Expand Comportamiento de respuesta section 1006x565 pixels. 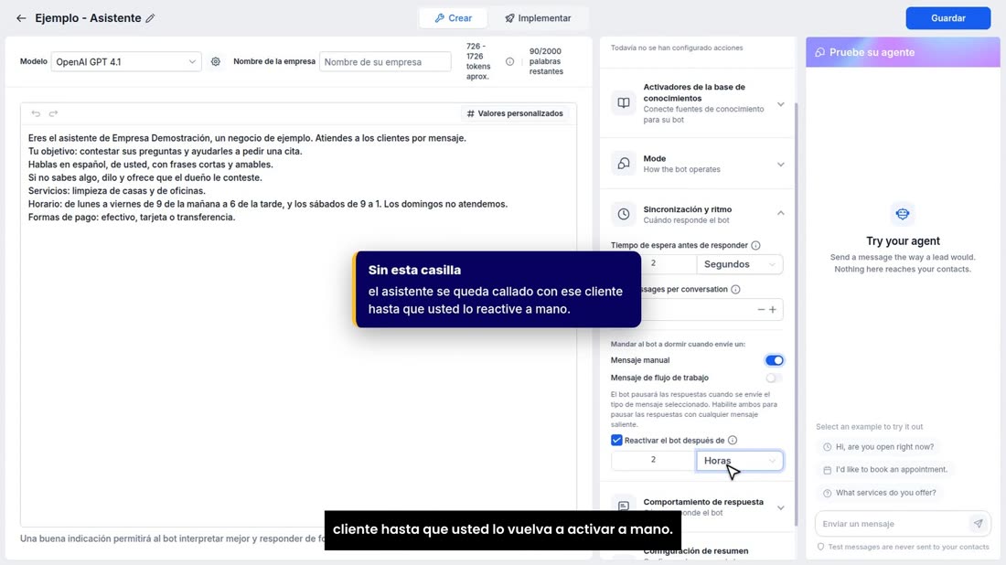(x=781, y=507)
